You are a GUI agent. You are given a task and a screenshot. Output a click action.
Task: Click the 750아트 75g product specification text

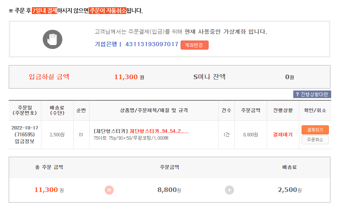[131, 138]
